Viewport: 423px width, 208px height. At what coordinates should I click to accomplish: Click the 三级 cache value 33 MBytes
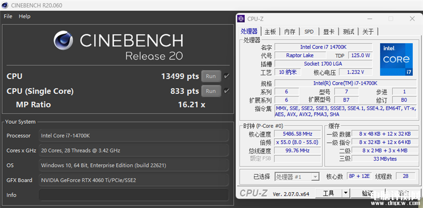(x=385, y=159)
